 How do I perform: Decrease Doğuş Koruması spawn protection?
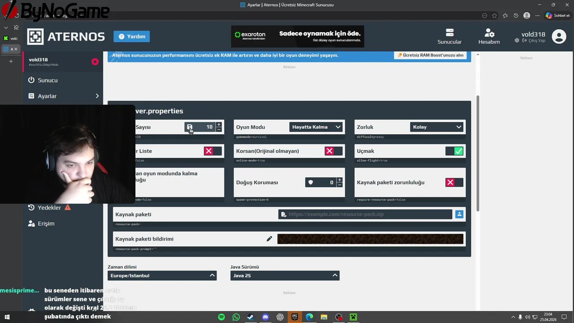point(339,185)
